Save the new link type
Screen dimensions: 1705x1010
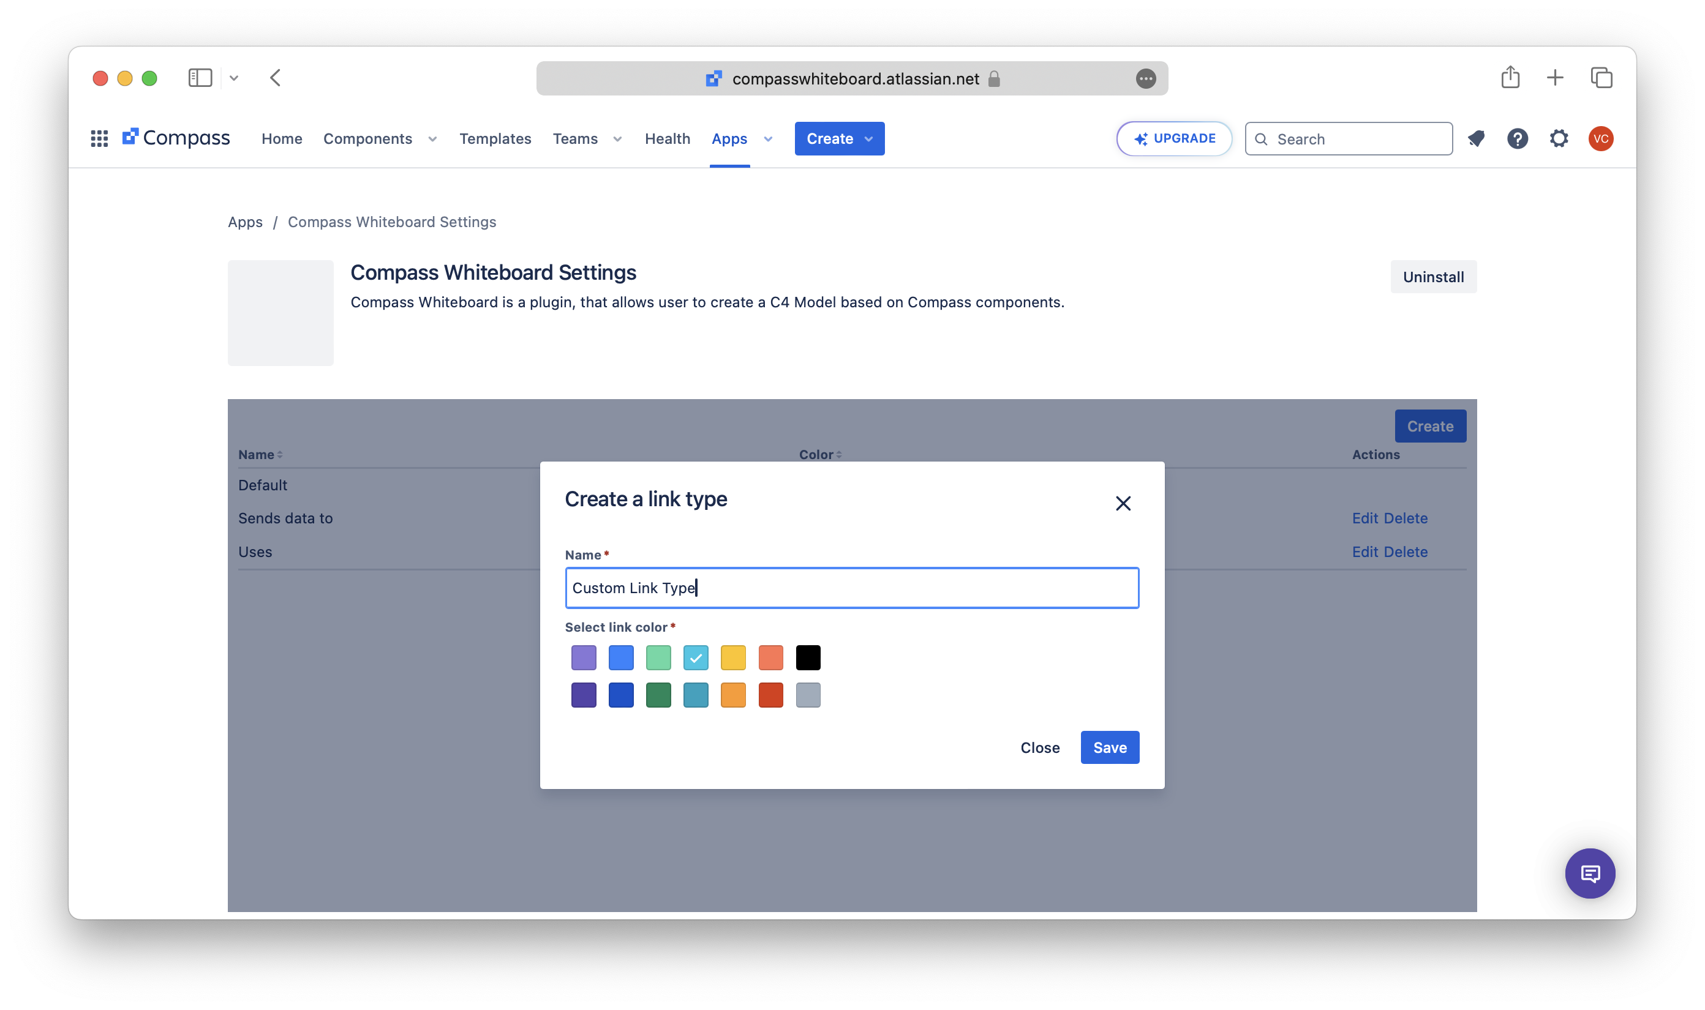(x=1109, y=747)
